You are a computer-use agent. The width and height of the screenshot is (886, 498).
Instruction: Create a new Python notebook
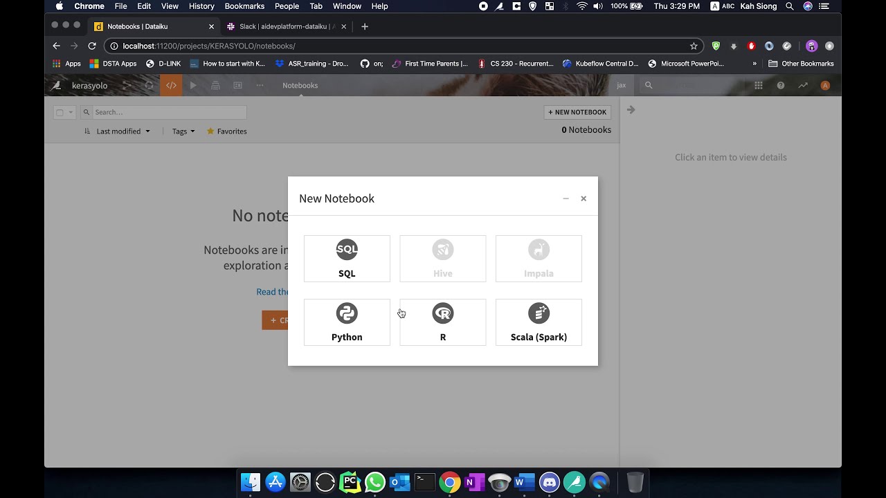[347, 322]
